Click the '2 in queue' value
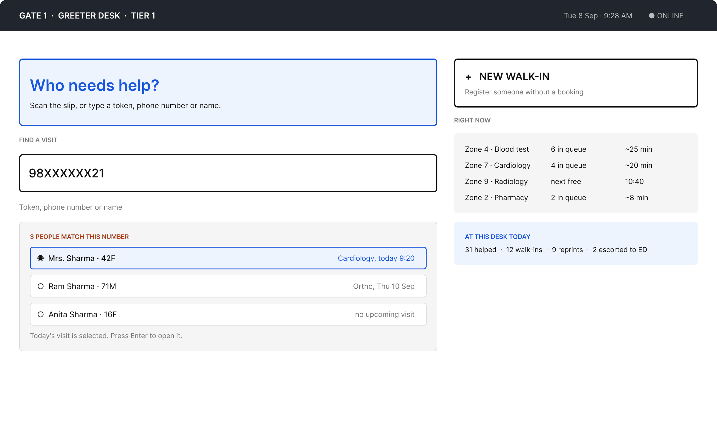Viewport: 717px width, 448px height. [569, 197]
